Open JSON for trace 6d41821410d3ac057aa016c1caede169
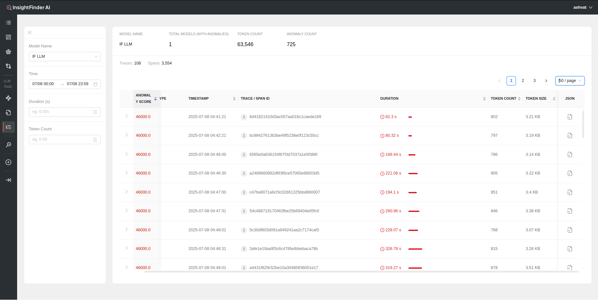 (x=570, y=117)
